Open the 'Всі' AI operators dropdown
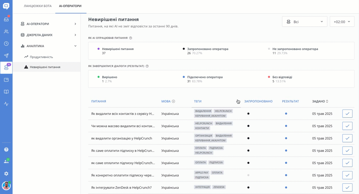Image resolution: width=359 pixels, height=194 pixels. pyautogui.click(x=304, y=22)
